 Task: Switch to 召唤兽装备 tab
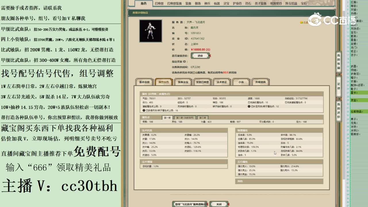click(174, 3)
